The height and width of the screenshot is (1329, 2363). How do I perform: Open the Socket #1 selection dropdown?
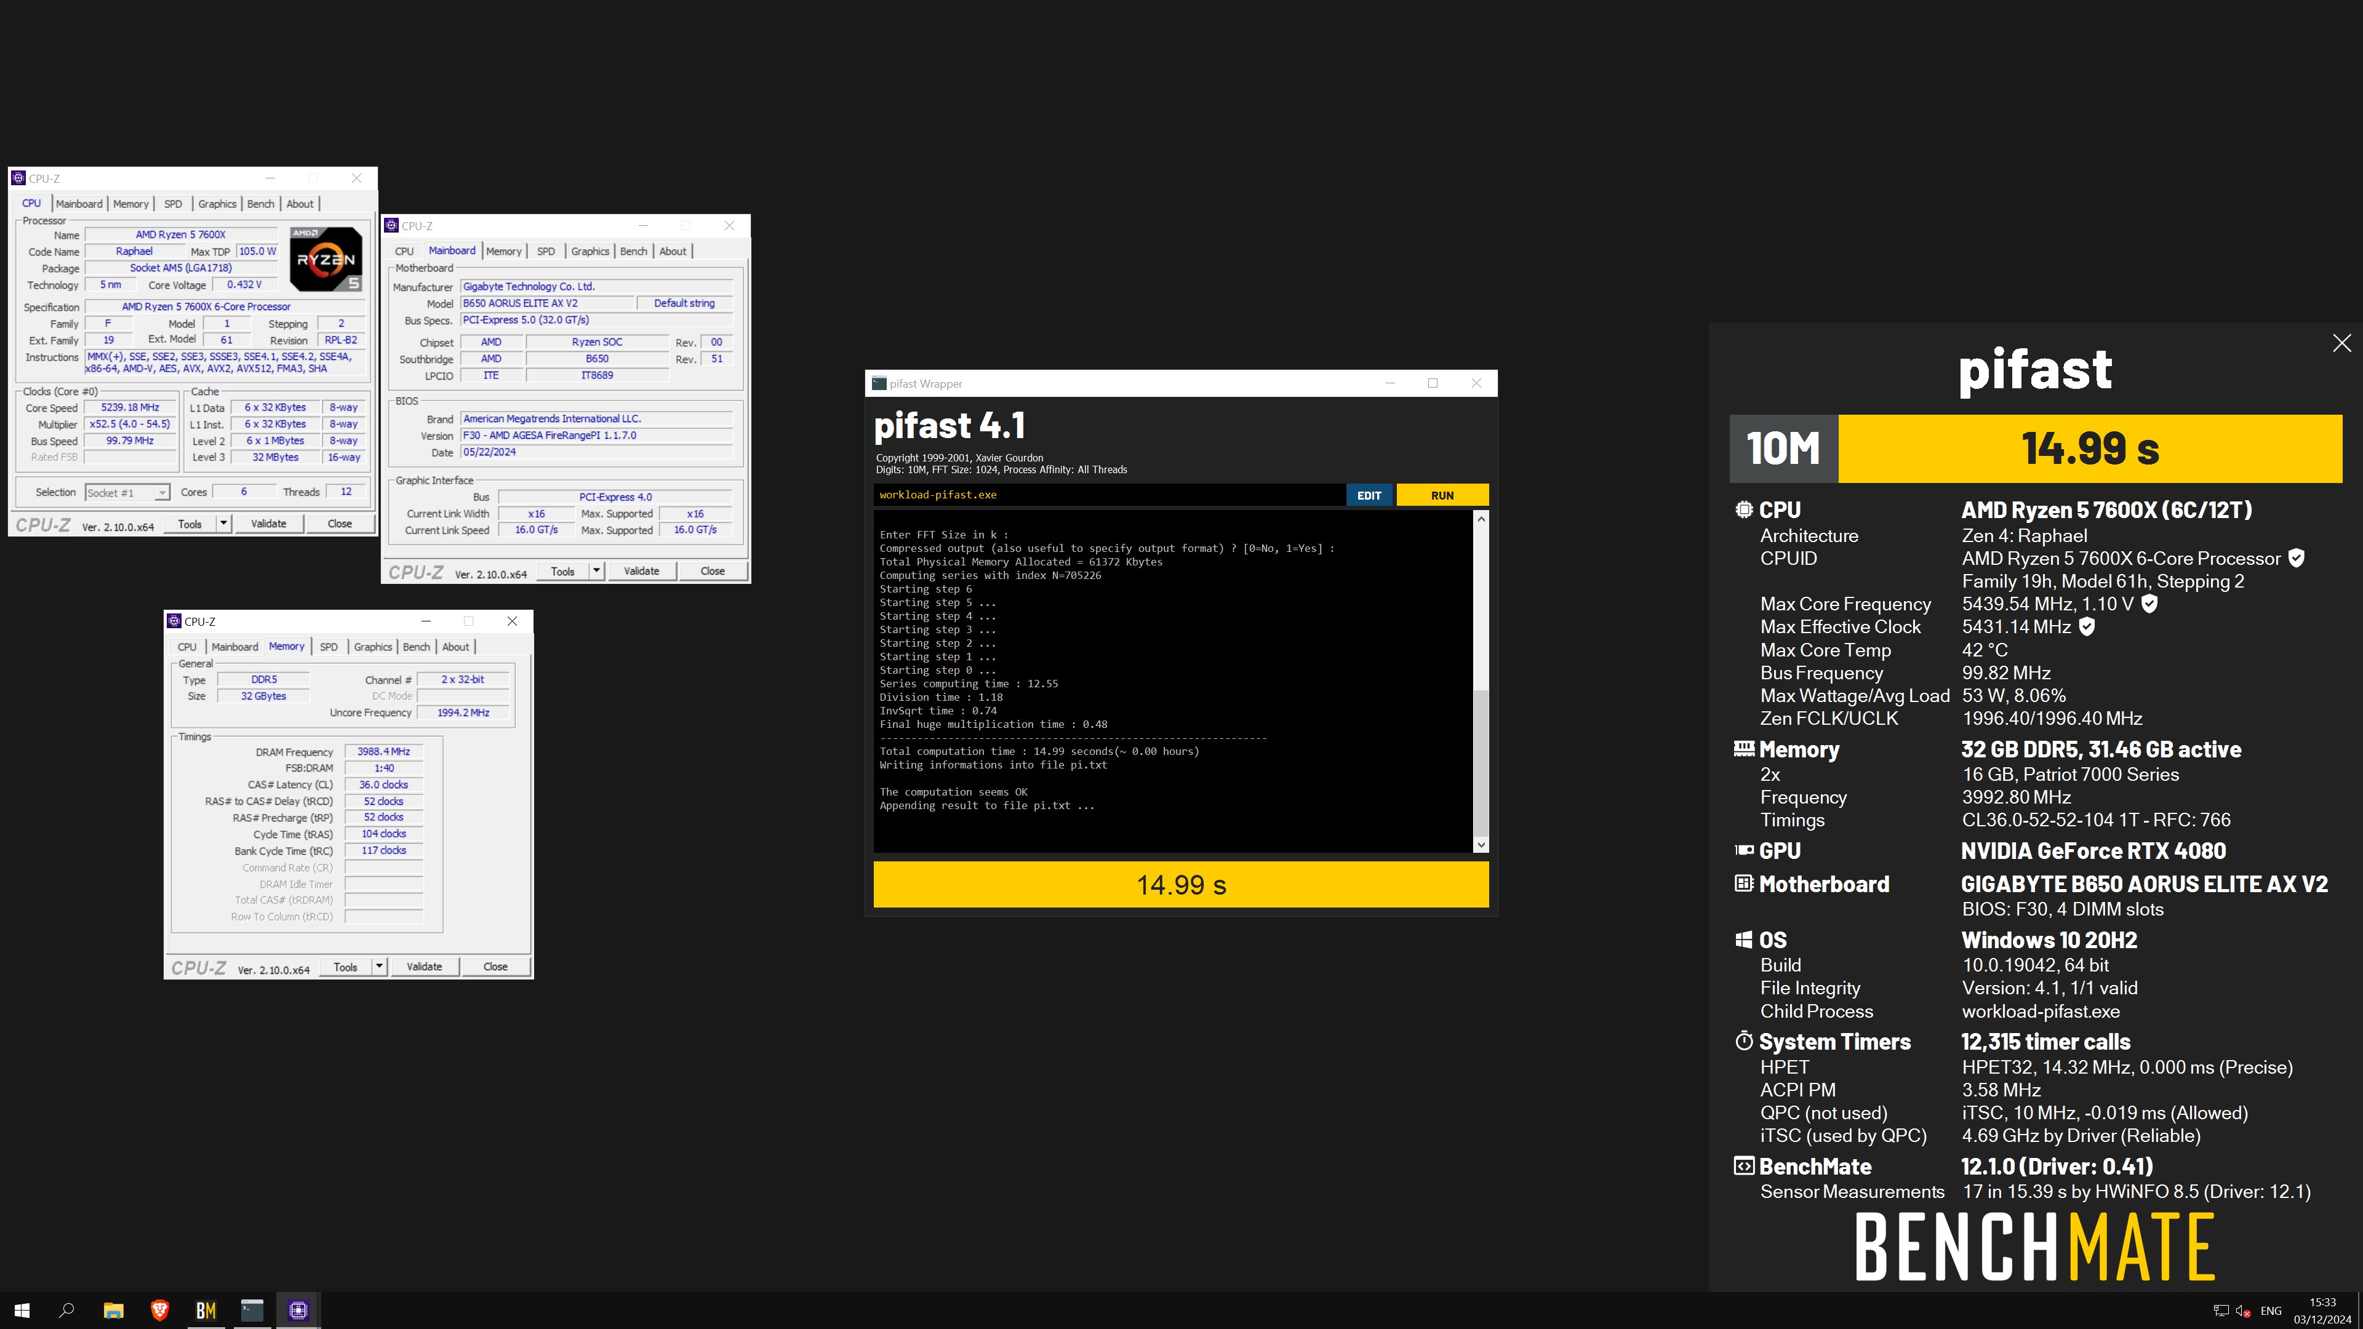[x=127, y=492]
